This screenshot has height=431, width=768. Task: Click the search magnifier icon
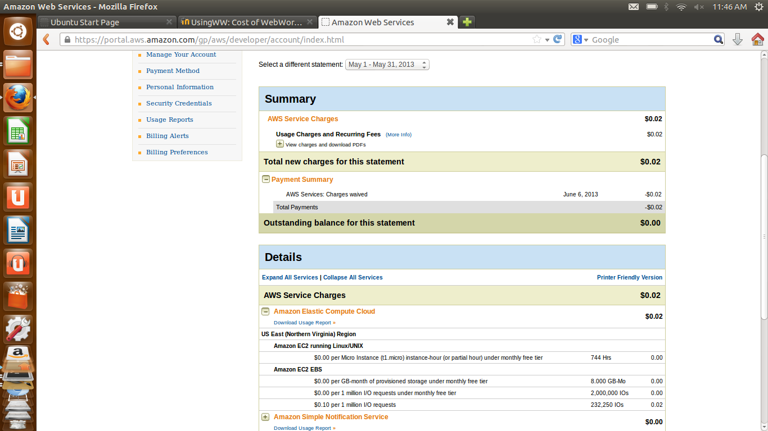(x=719, y=39)
